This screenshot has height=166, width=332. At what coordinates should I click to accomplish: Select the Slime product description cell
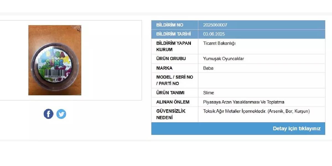tap(209, 93)
